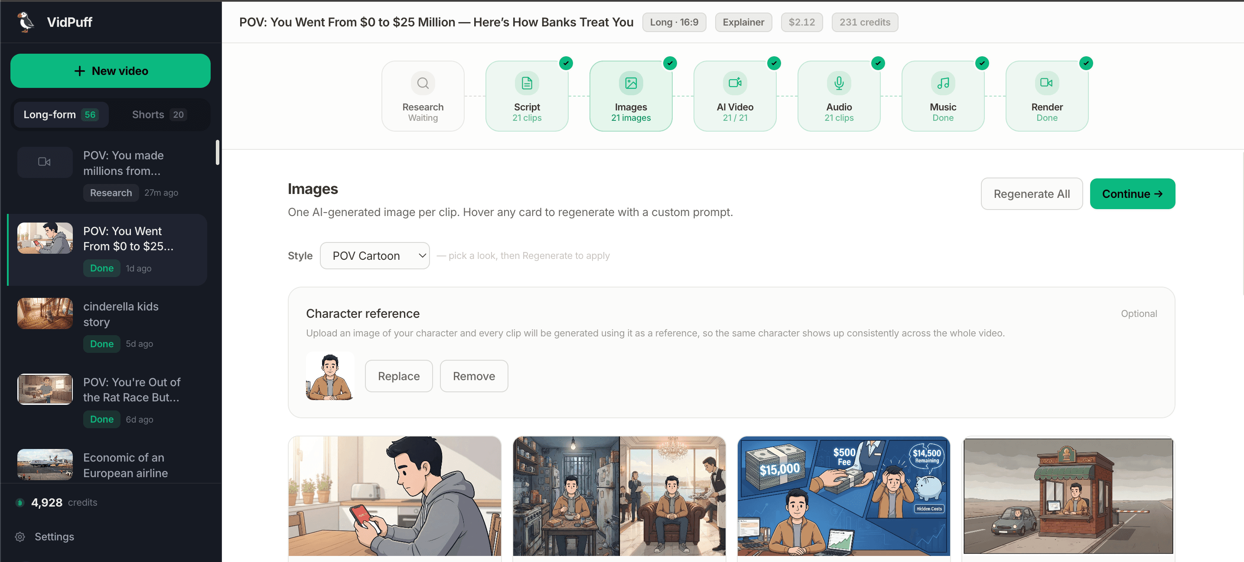This screenshot has height=562, width=1244.
Task: Click the Regenerate All button
Action: [1032, 194]
